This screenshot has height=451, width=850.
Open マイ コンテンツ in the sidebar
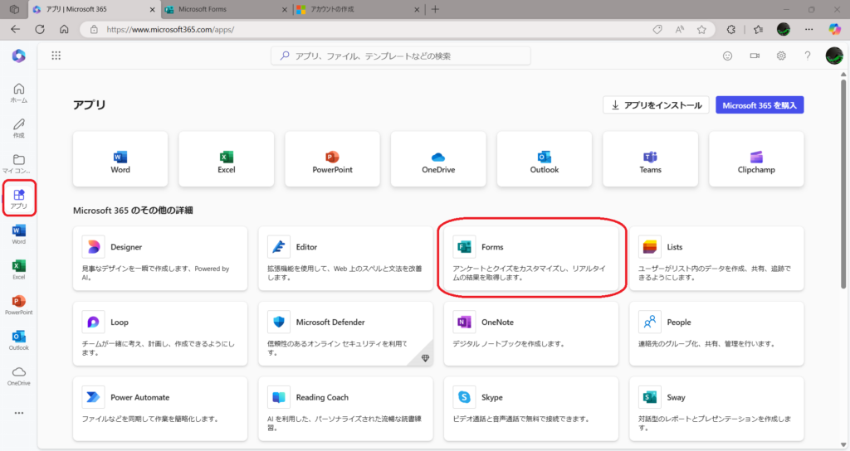pyautogui.click(x=19, y=163)
